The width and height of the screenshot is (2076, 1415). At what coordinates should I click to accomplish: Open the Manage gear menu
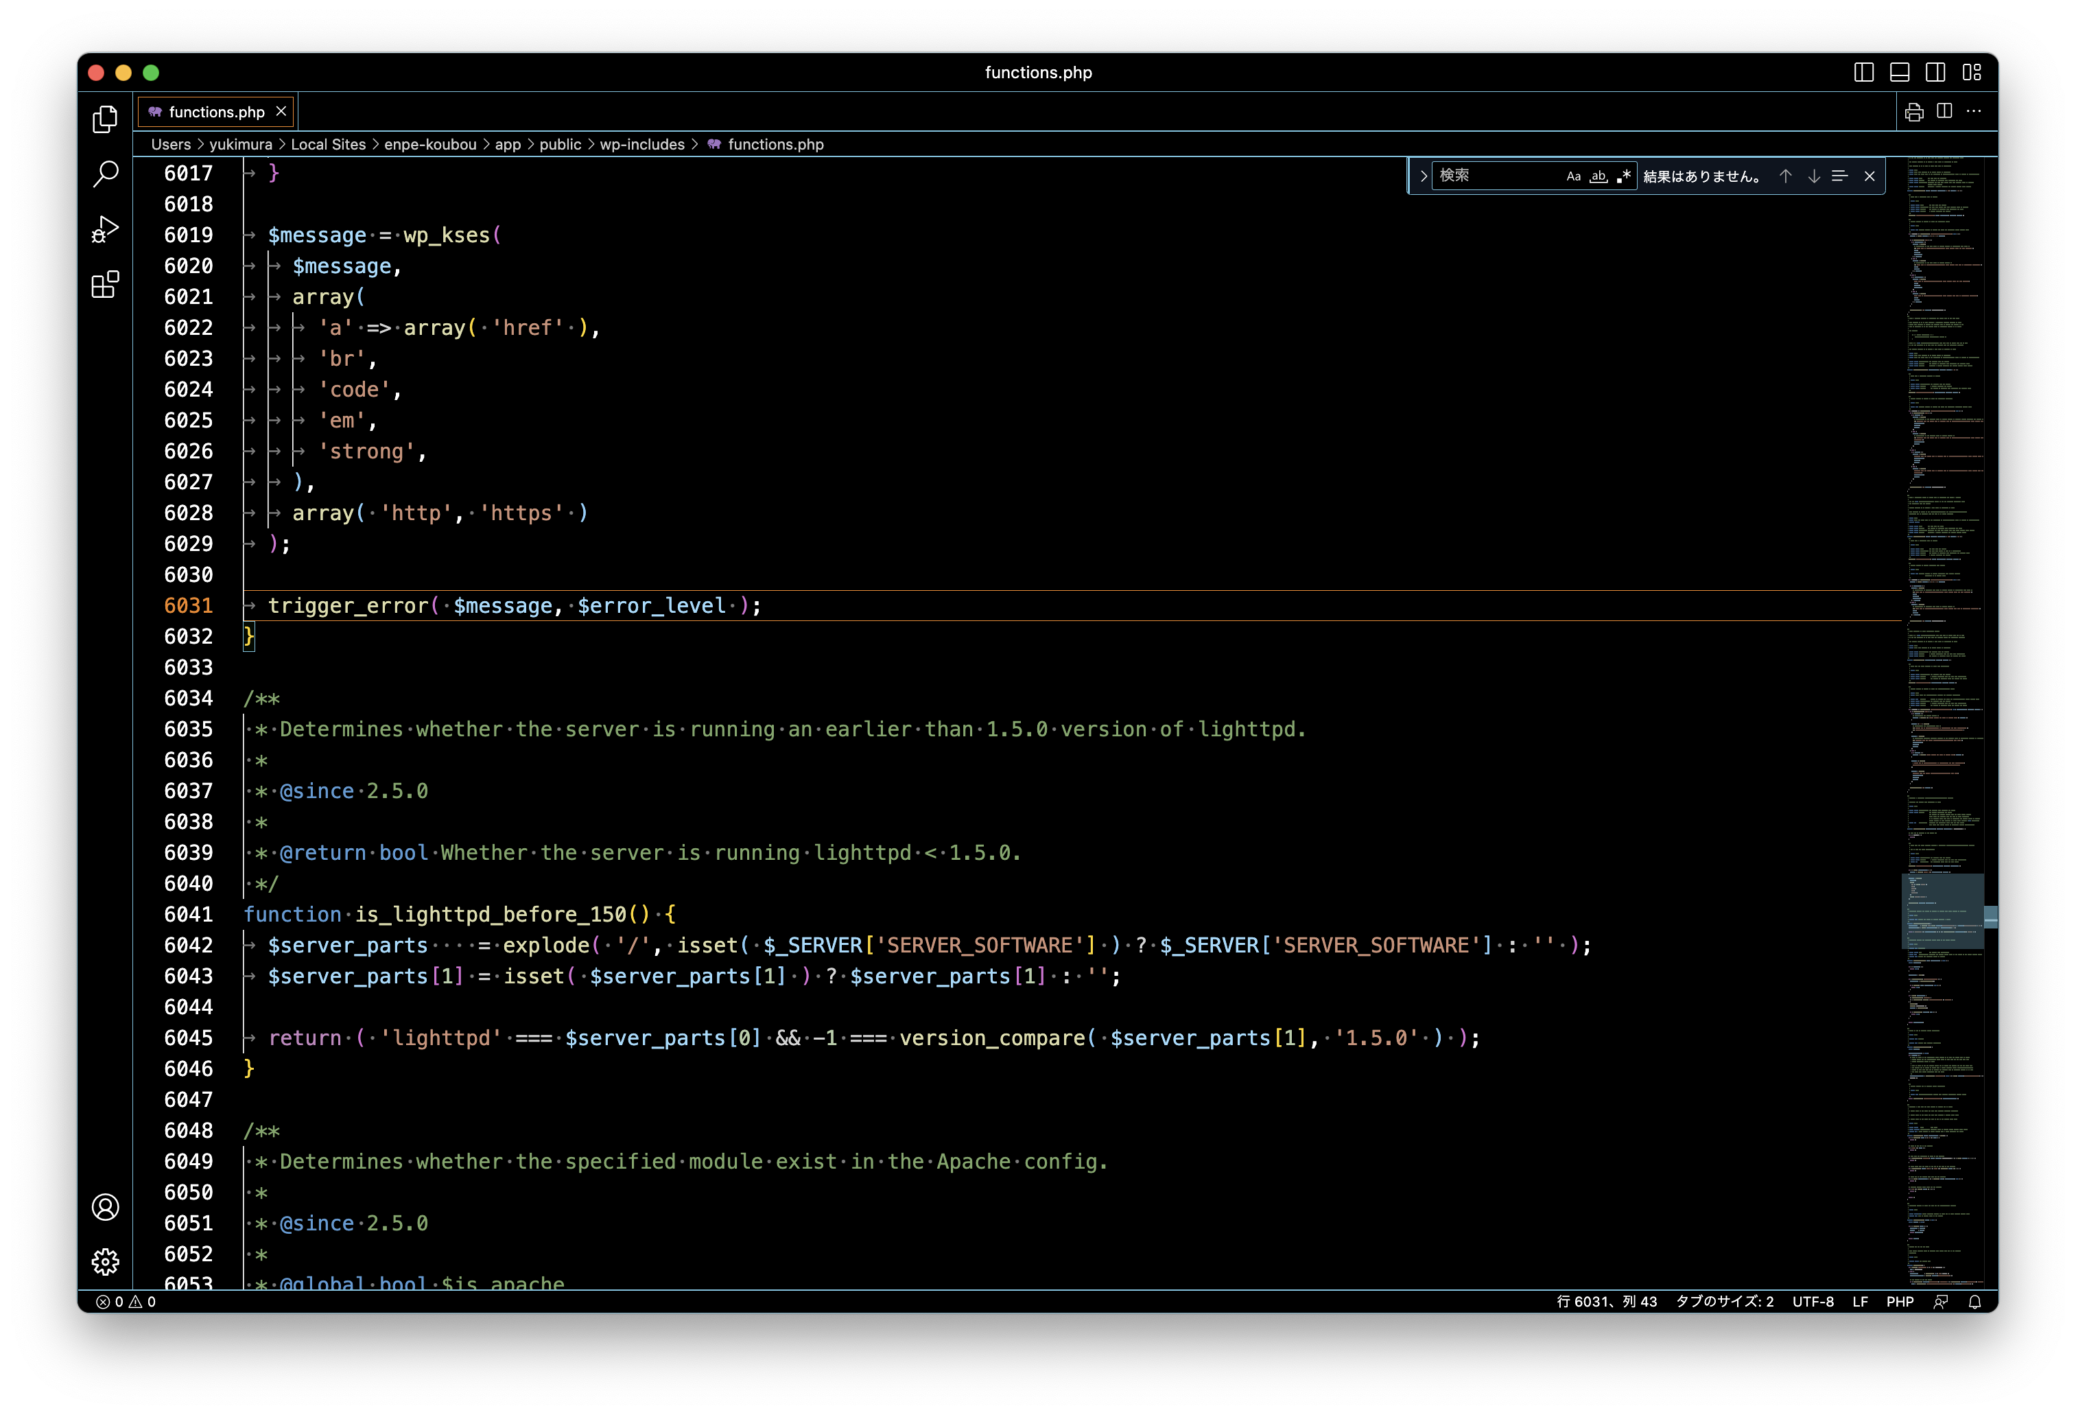coord(106,1261)
